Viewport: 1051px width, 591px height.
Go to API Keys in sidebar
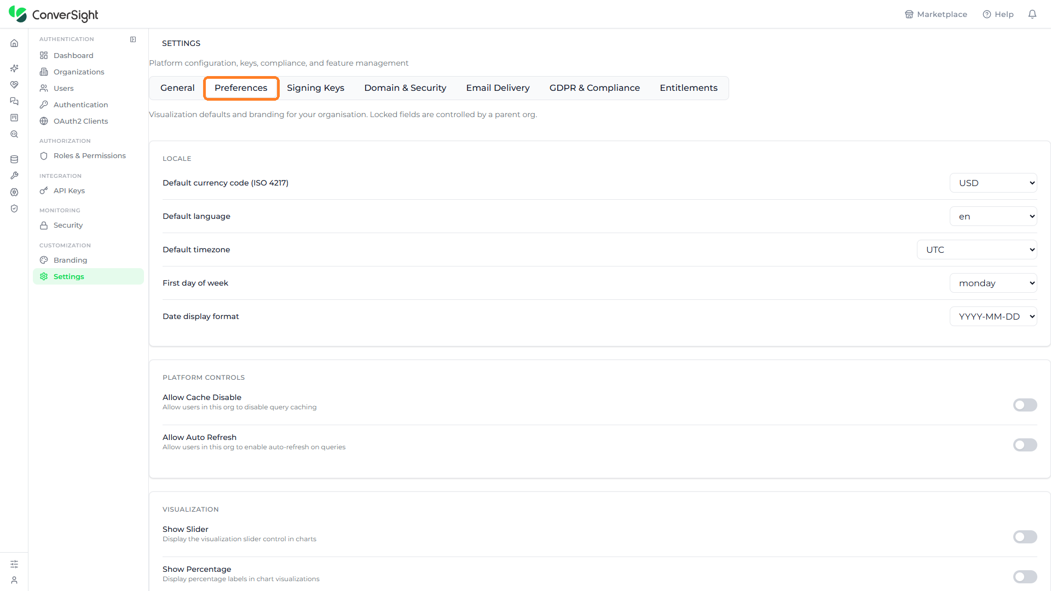[88, 191]
